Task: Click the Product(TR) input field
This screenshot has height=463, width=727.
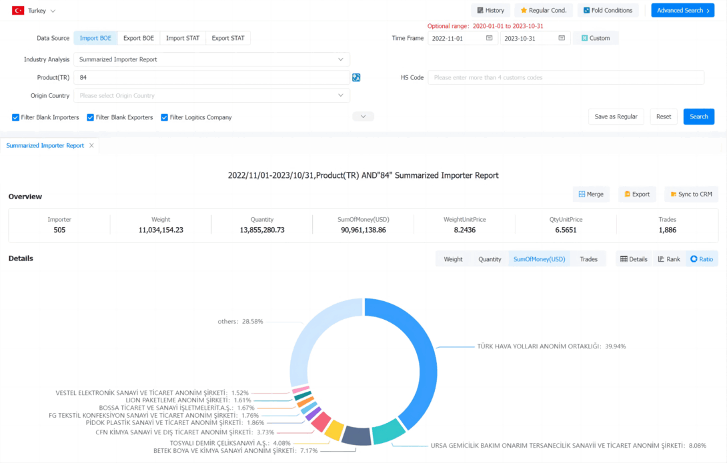Action: click(212, 77)
